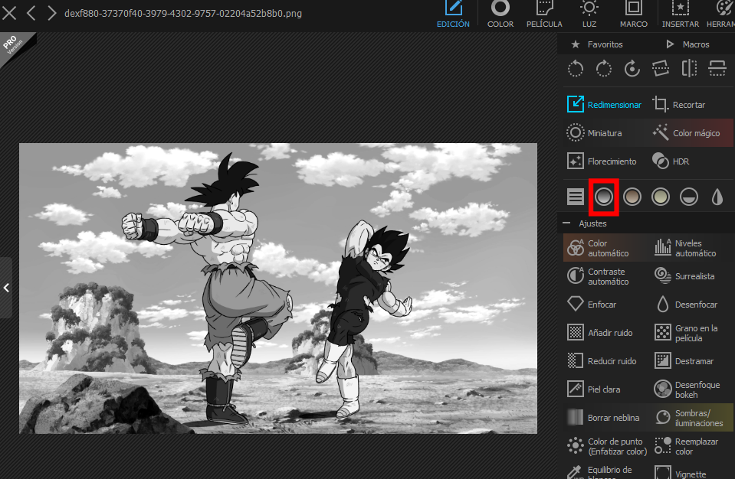
Task: Click the Sombras/iluminaciones icon
Action: coord(663,417)
